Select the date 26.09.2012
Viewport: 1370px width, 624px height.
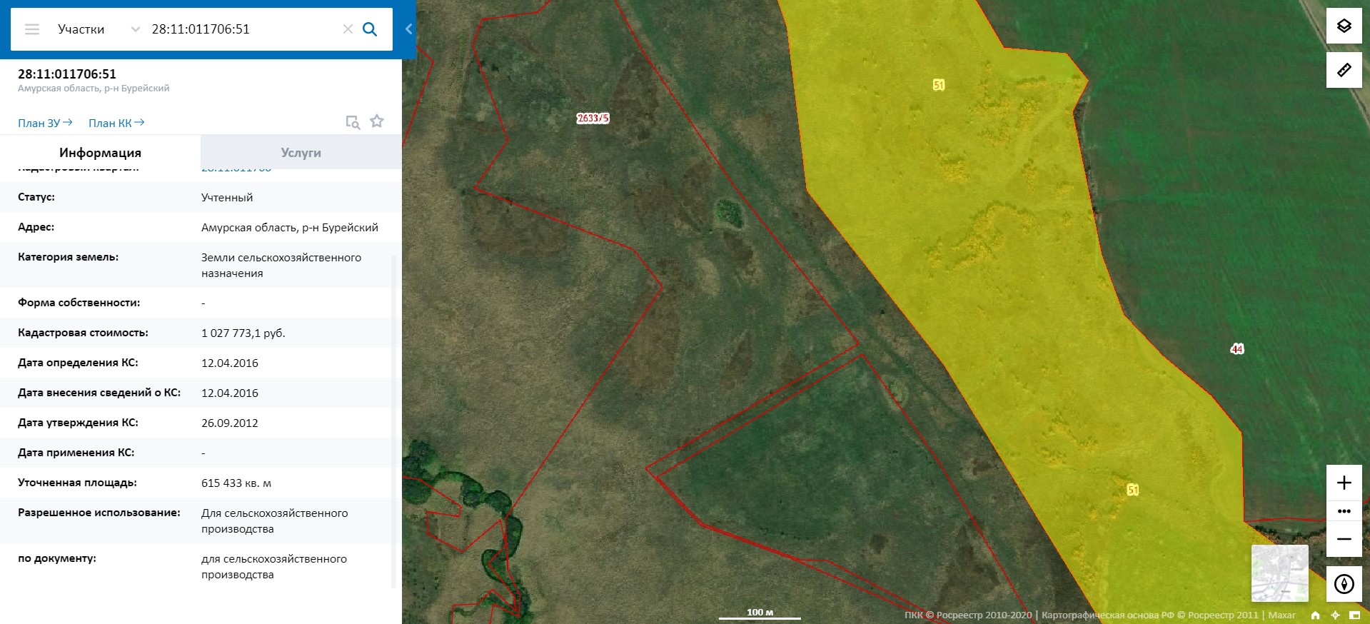pyautogui.click(x=230, y=423)
